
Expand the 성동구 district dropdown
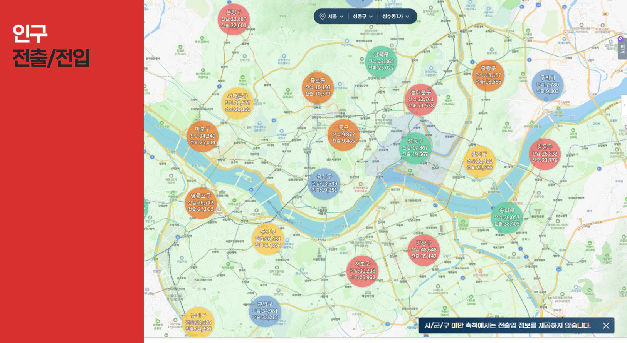(363, 17)
